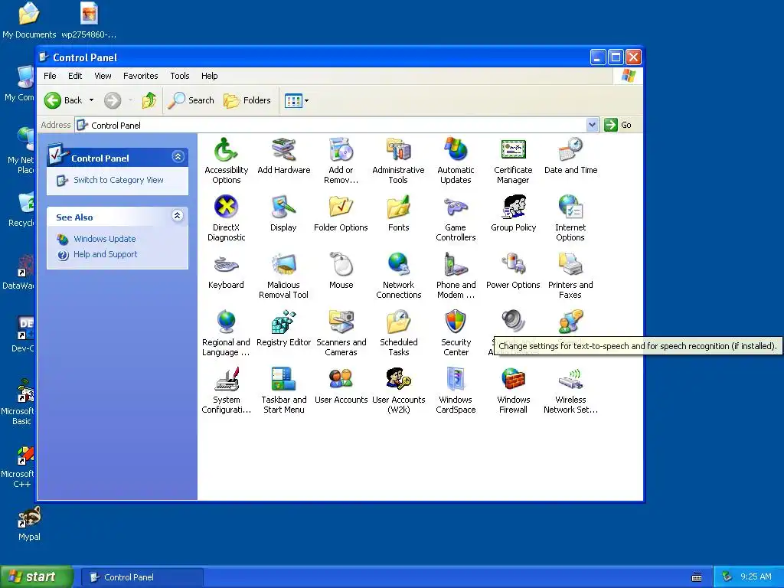This screenshot has width=784, height=588.
Task: Open the View menu
Action: [103, 76]
